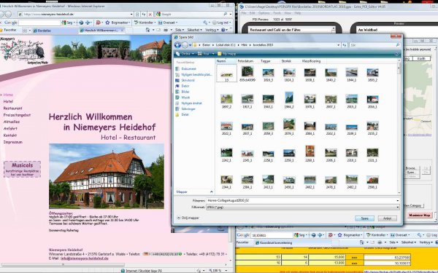This screenshot has height=273, width=438.
Task: Select thumbnail 2506_1 in file list
Action: point(372,181)
